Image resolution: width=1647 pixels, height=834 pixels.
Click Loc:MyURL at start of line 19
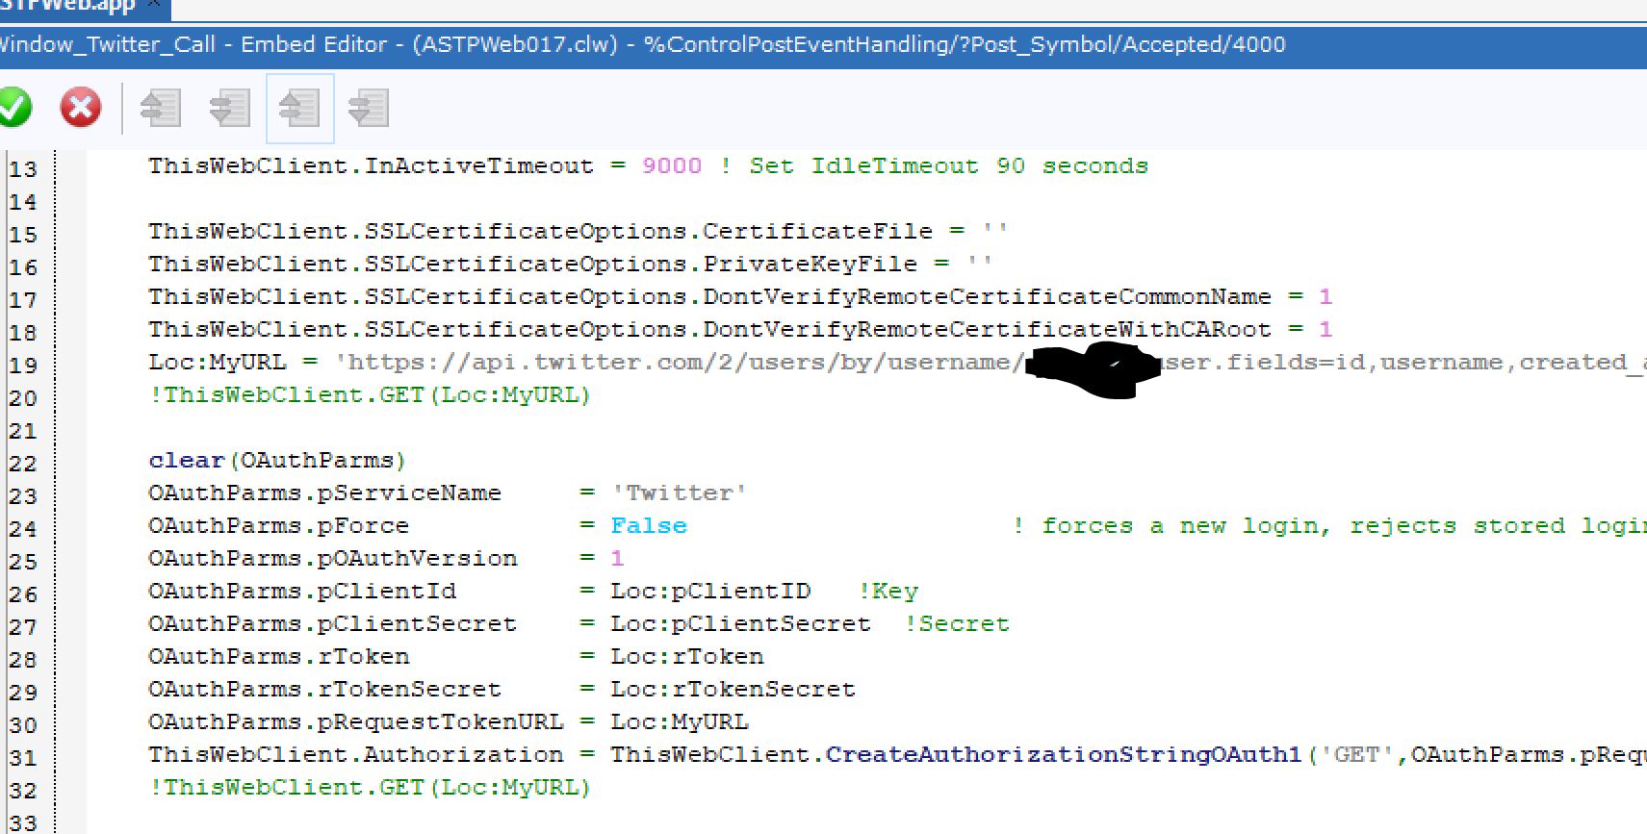coord(218,362)
